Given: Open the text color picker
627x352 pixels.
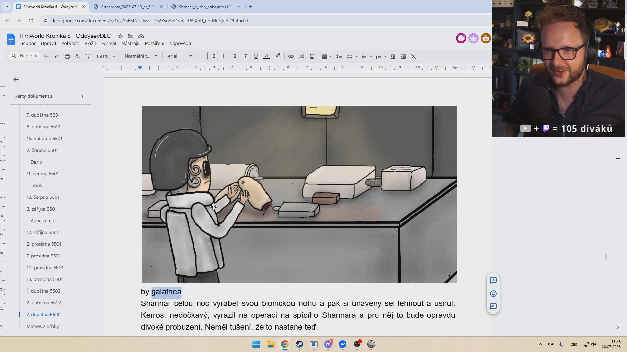Looking at the screenshot, I should (x=267, y=56).
